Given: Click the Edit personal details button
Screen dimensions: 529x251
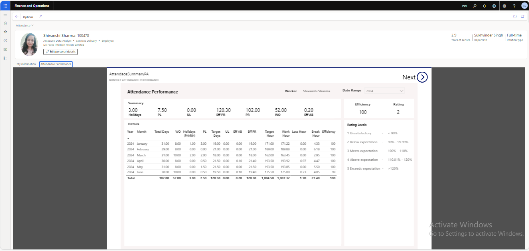Looking at the screenshot, I should [61, 51].
